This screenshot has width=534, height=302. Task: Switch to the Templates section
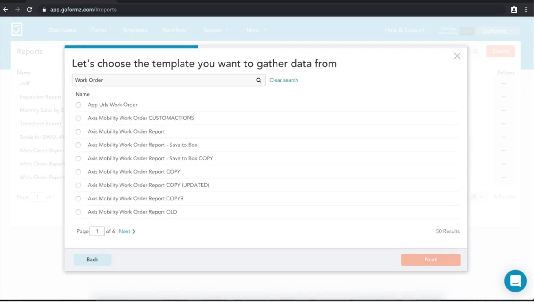point(134,30)
